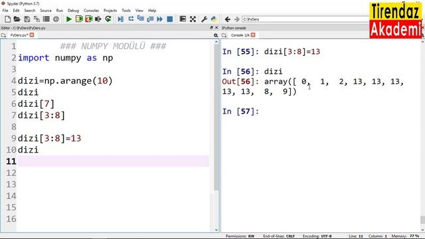425x239 pixels.
Task: Click line 6 'dizi[7]'
Action: tap(37, 104)
